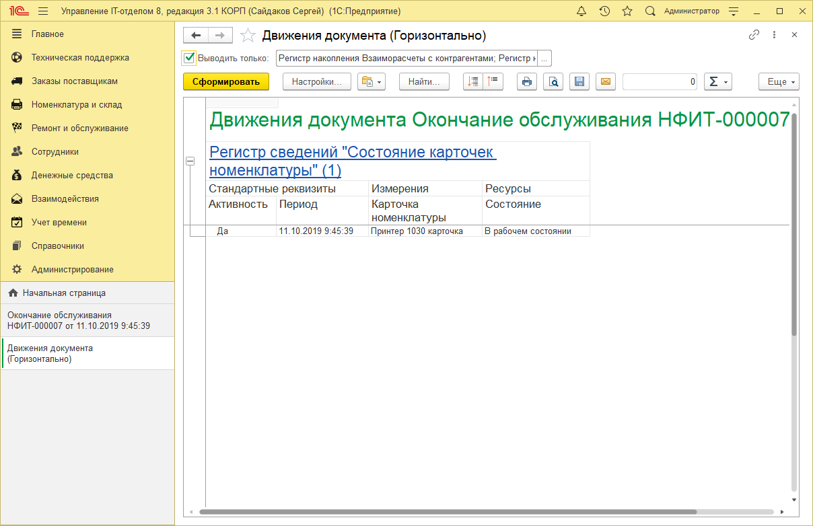Open favorites star next to report title
The image size is (813, 526).
tap(248, 34)
